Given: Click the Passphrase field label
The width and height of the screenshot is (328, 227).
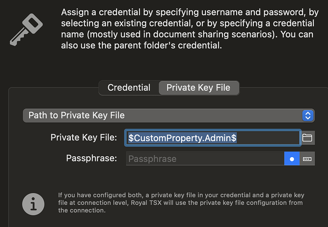Looking at the screenshot, I should (x=91, y=158).
